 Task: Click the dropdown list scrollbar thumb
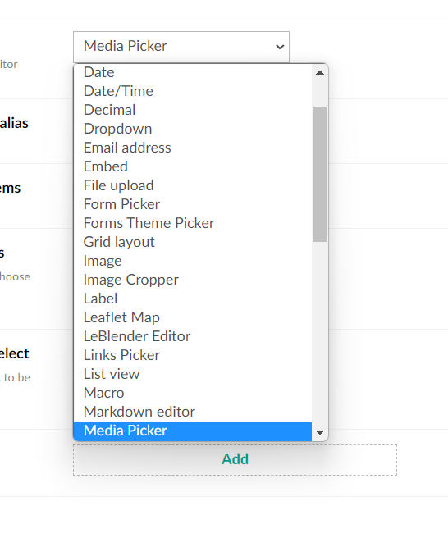pyautogui.click(x=320, y=174)
